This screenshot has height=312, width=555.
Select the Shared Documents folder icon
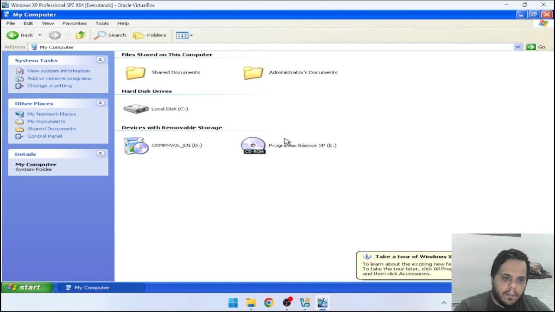(x=136, y=72)
